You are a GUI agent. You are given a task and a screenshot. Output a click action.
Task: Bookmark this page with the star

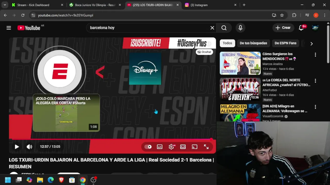[282, 15]
